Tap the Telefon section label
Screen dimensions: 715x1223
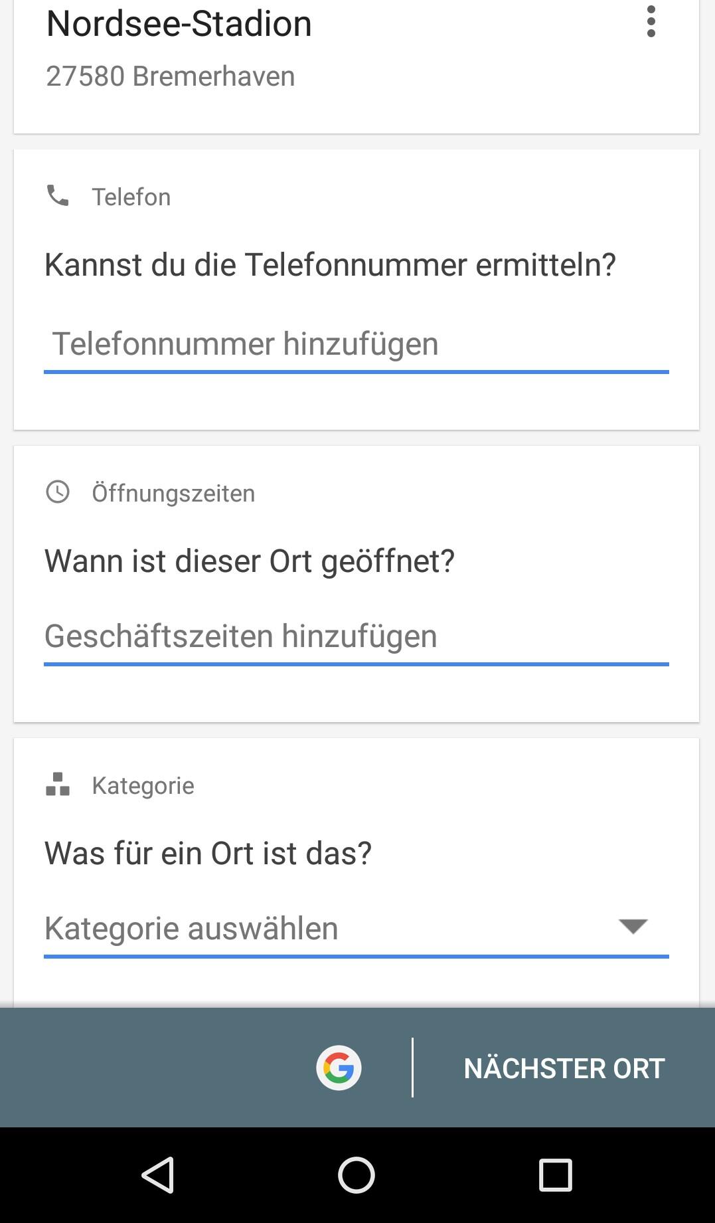[131, 197]
